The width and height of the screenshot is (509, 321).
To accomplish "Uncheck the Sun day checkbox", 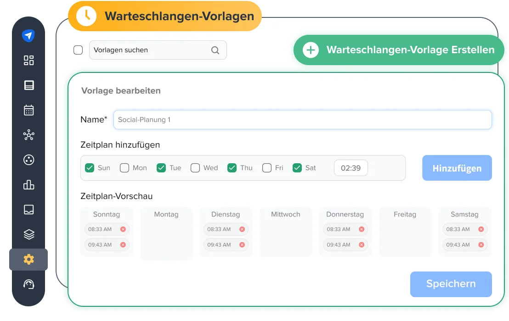I will 90,168.
